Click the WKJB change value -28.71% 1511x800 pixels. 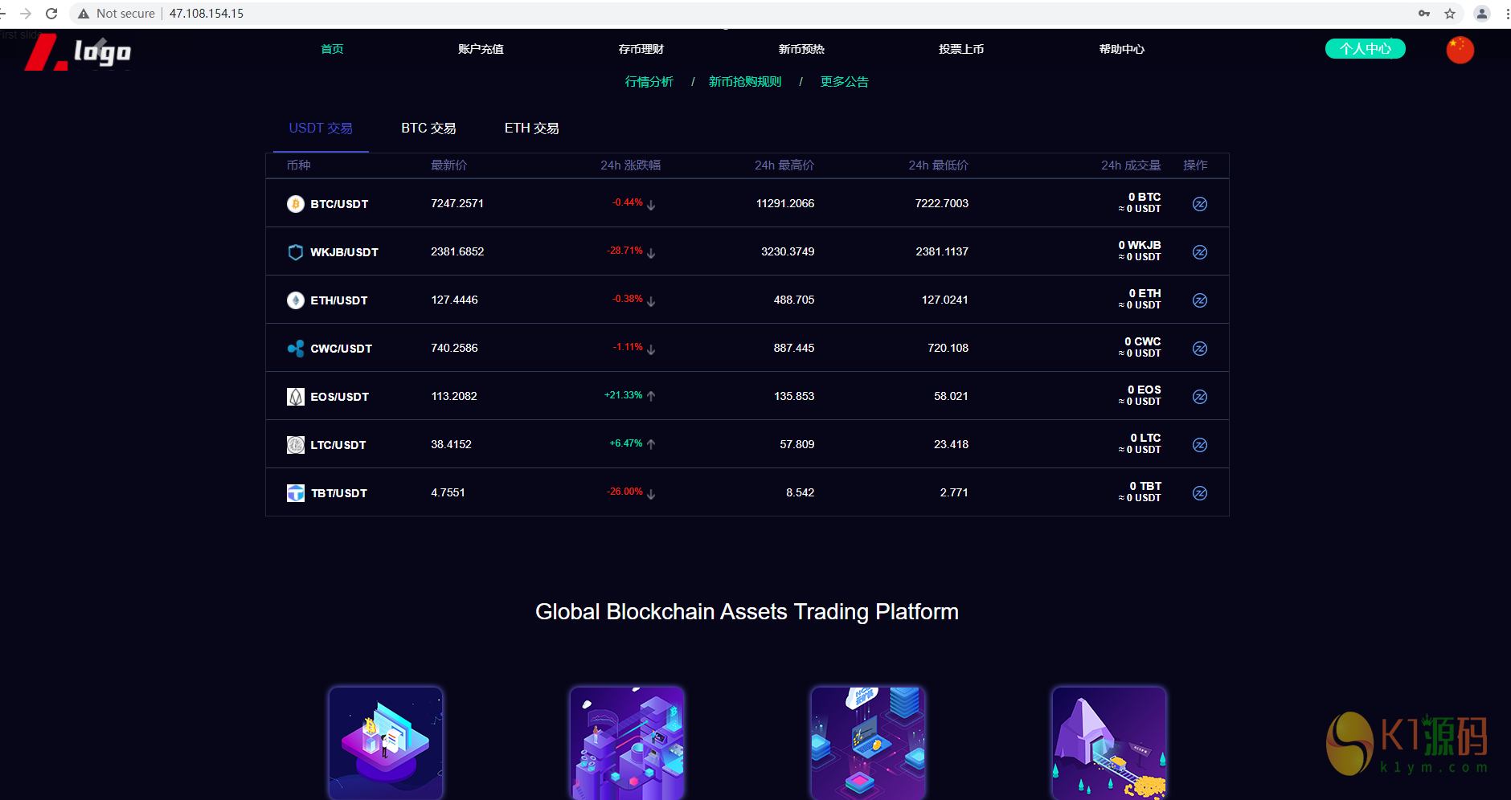coord(625,251)
